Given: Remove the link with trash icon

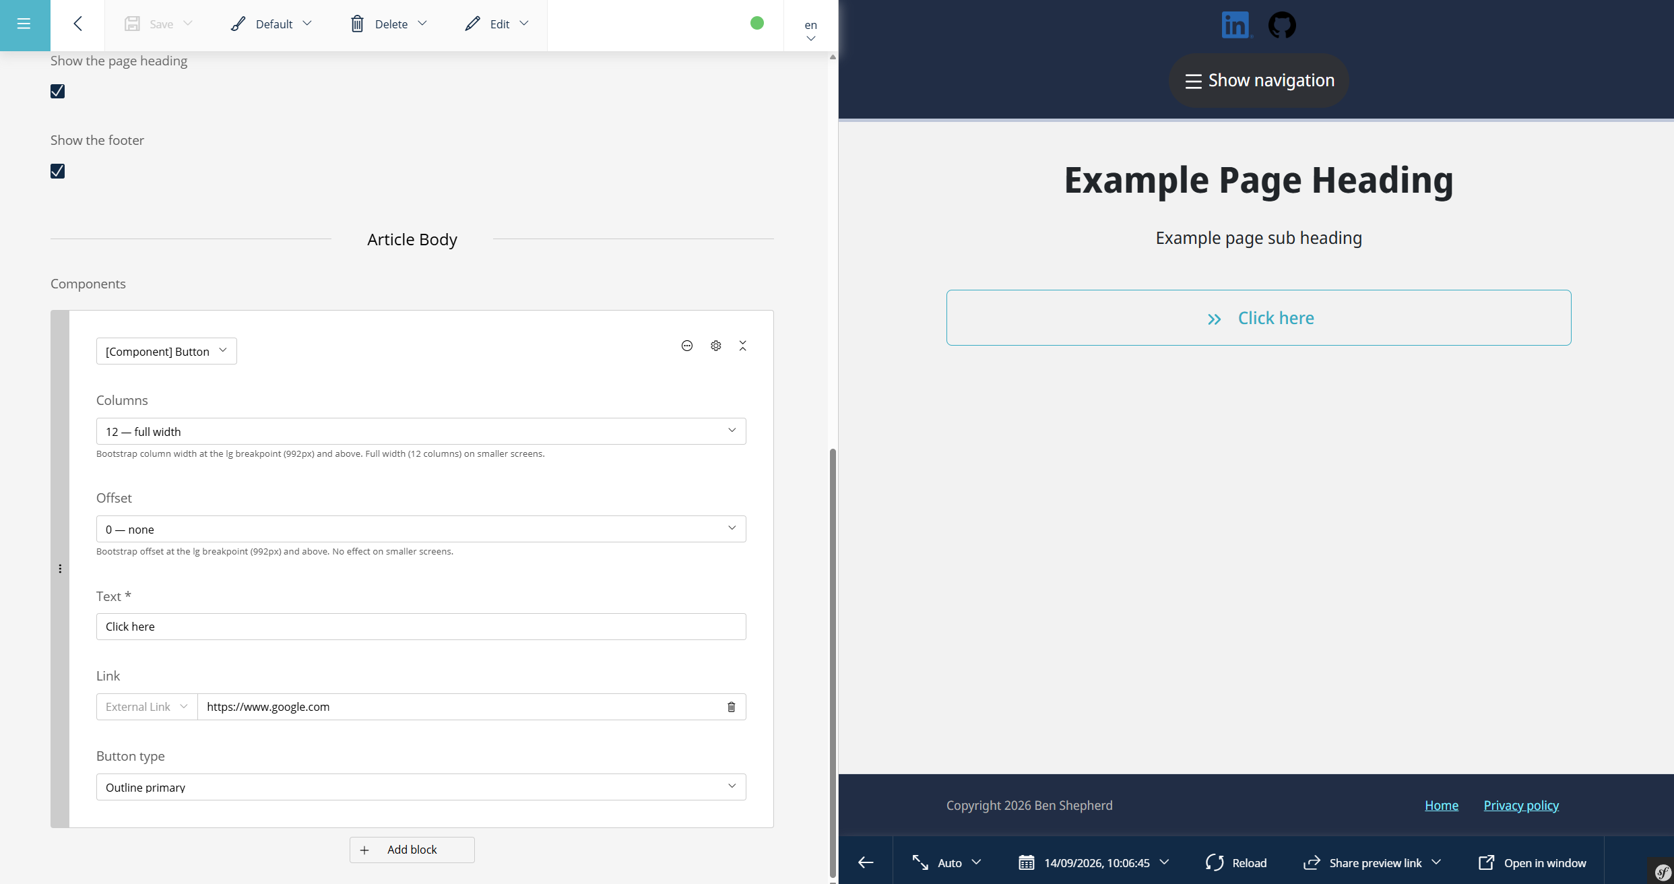Looking at the screenshot, I should (732, 707).
